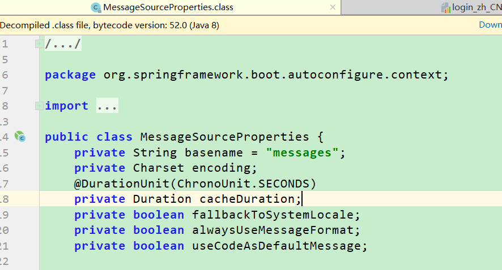Click the class name MessageSourceProperties in declaration
The height and width of the screenshot is (270, 502).
click(x=225, y=137)
